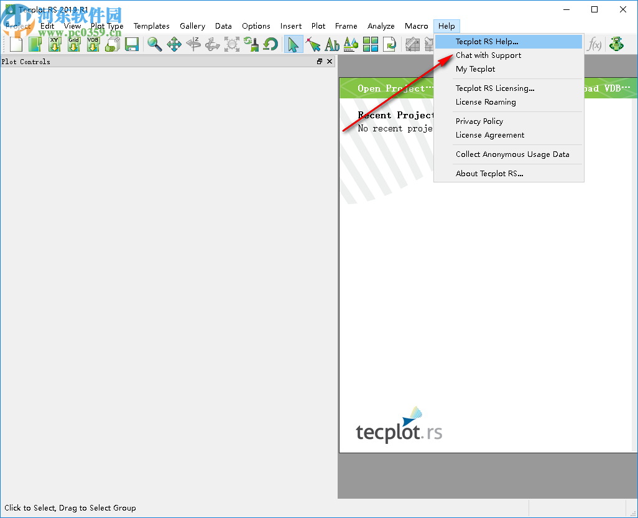Viewport: 638px width, 518px height.
Task: Open the Analyze menu
Action: [x=381, y=26]
